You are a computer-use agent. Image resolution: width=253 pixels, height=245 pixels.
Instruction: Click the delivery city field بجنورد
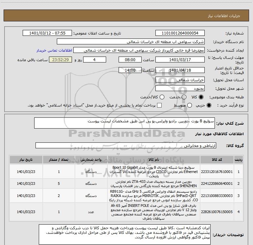click(180, 88)
